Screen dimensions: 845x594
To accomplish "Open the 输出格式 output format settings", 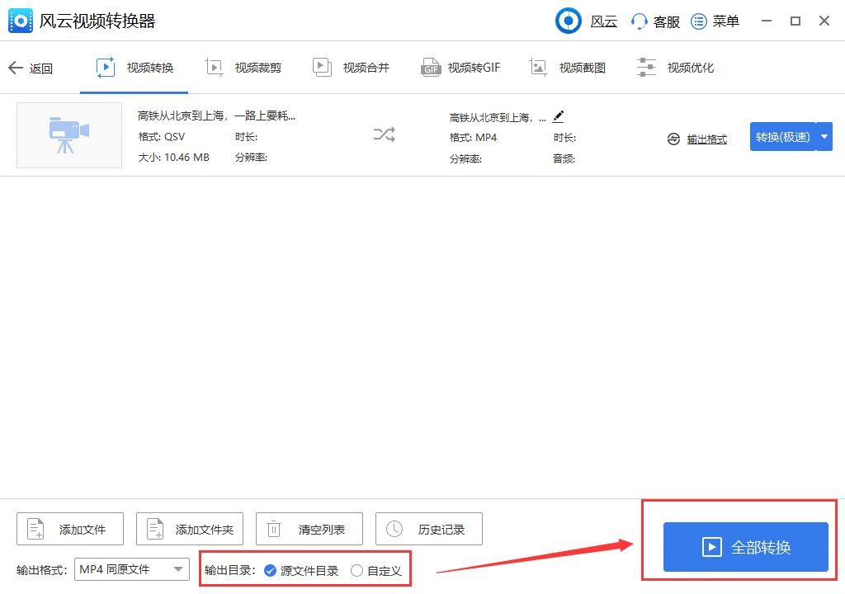I will coord(701,139).
